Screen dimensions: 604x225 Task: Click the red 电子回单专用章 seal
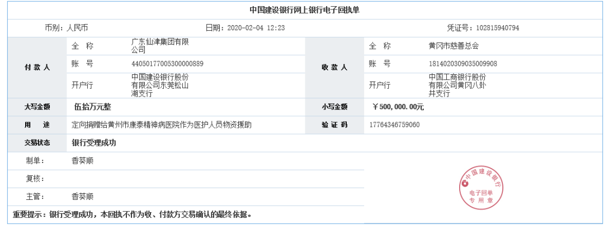click(481, 189)
